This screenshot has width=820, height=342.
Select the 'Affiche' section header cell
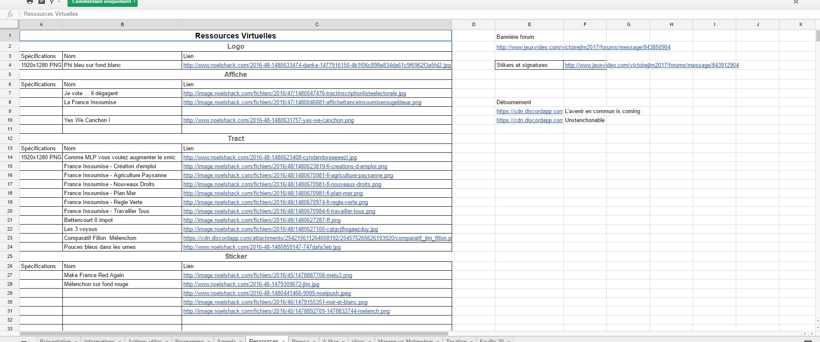point(235,75)
